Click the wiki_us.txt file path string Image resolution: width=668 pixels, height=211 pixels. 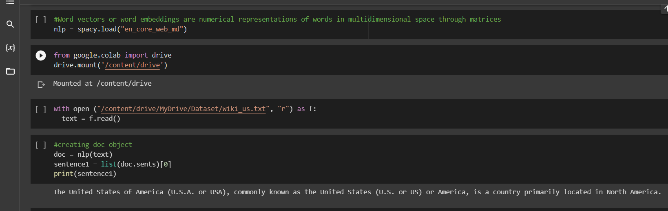[183, 109]
